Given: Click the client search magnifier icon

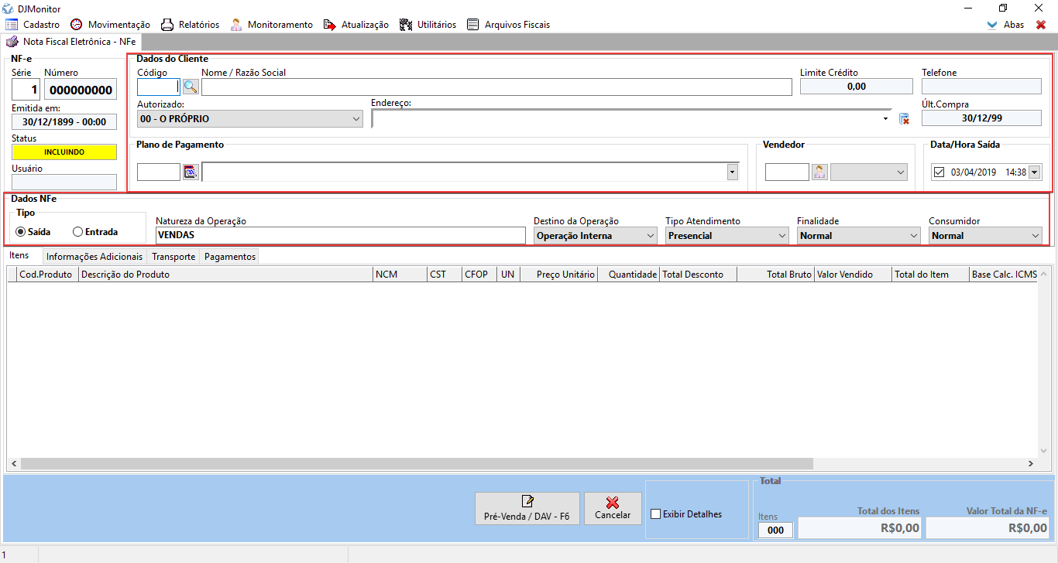Looking at the screenshot, I should [191, 87].
